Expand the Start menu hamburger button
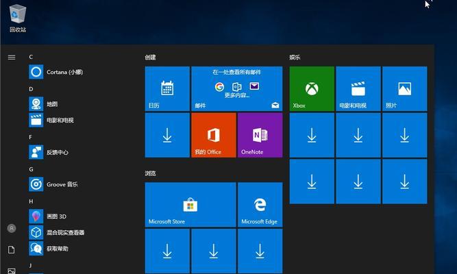The width and height of the screenshot is (457, 274). click(12, 57)
